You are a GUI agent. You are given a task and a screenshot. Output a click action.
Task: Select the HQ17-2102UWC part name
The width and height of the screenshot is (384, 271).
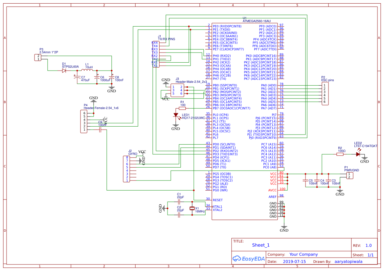tap(193, 118)
